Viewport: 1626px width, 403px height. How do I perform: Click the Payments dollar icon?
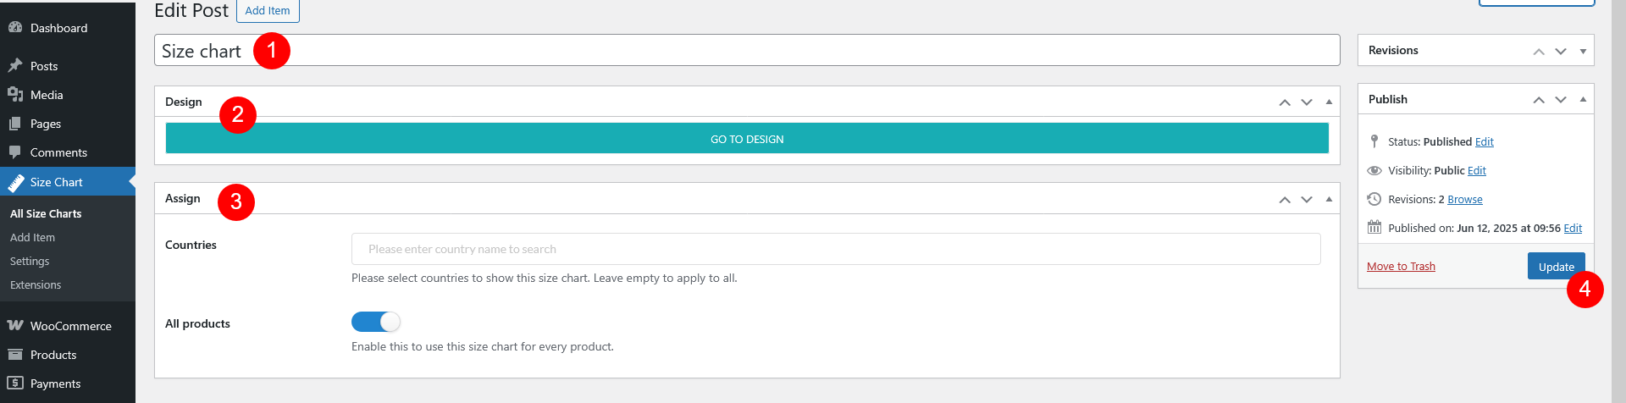15,384
